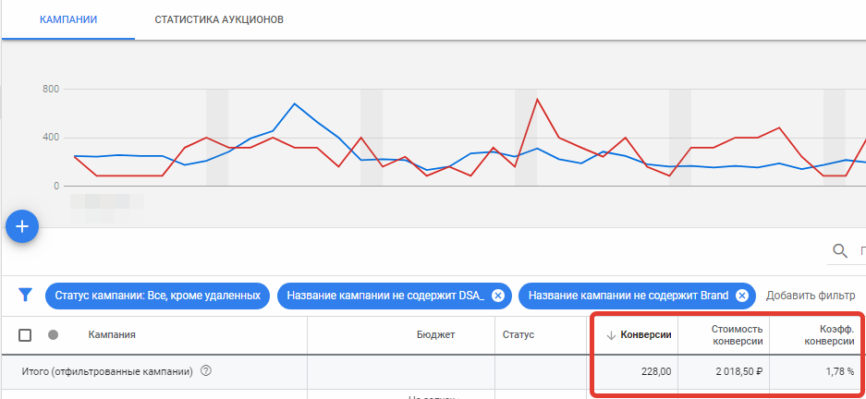Click the Статус column header
This screenshot has width=866, height=399.
coord(518,335)
